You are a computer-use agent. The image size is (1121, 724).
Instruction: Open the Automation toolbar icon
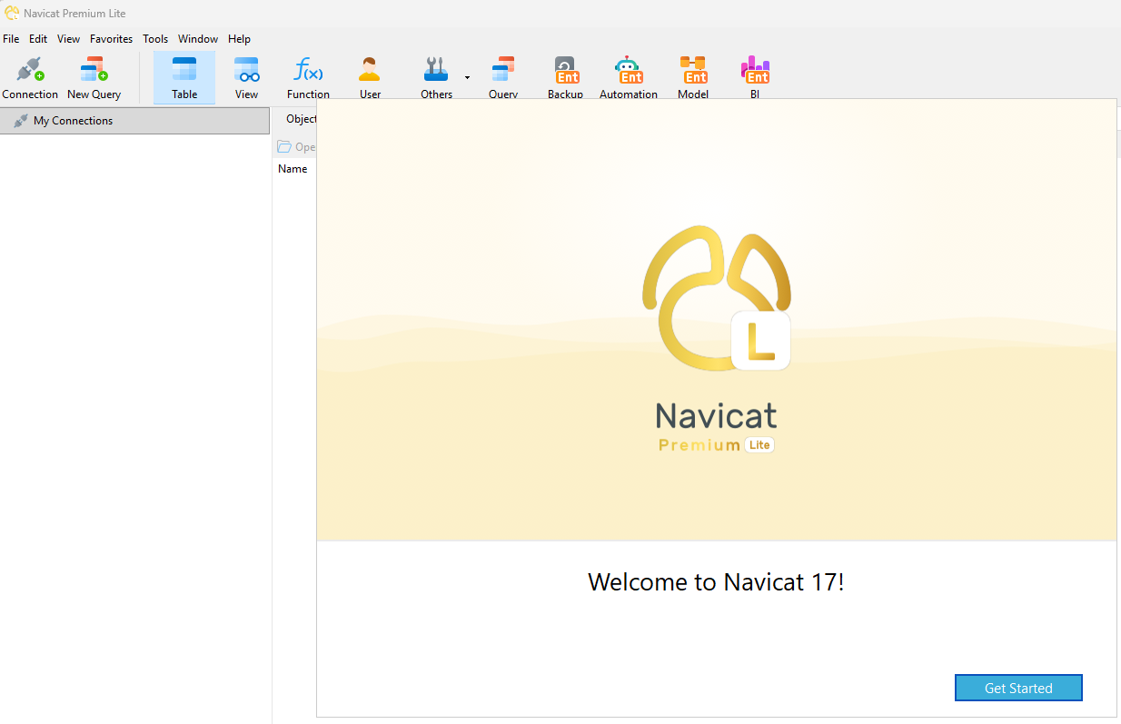coord(629,77)
